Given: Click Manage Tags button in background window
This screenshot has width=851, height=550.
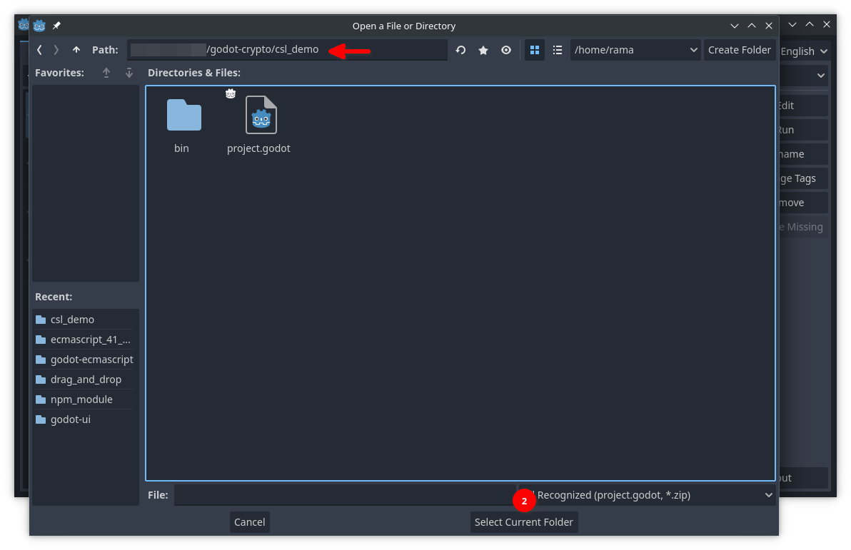Looking at the screenshot, I should tap(803, 178).
